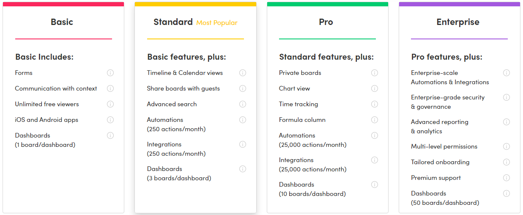Image resolution: width=523 pixels, height=215 pixels.
Task: Show info for Chart view
Action: (x=375, y=88)
